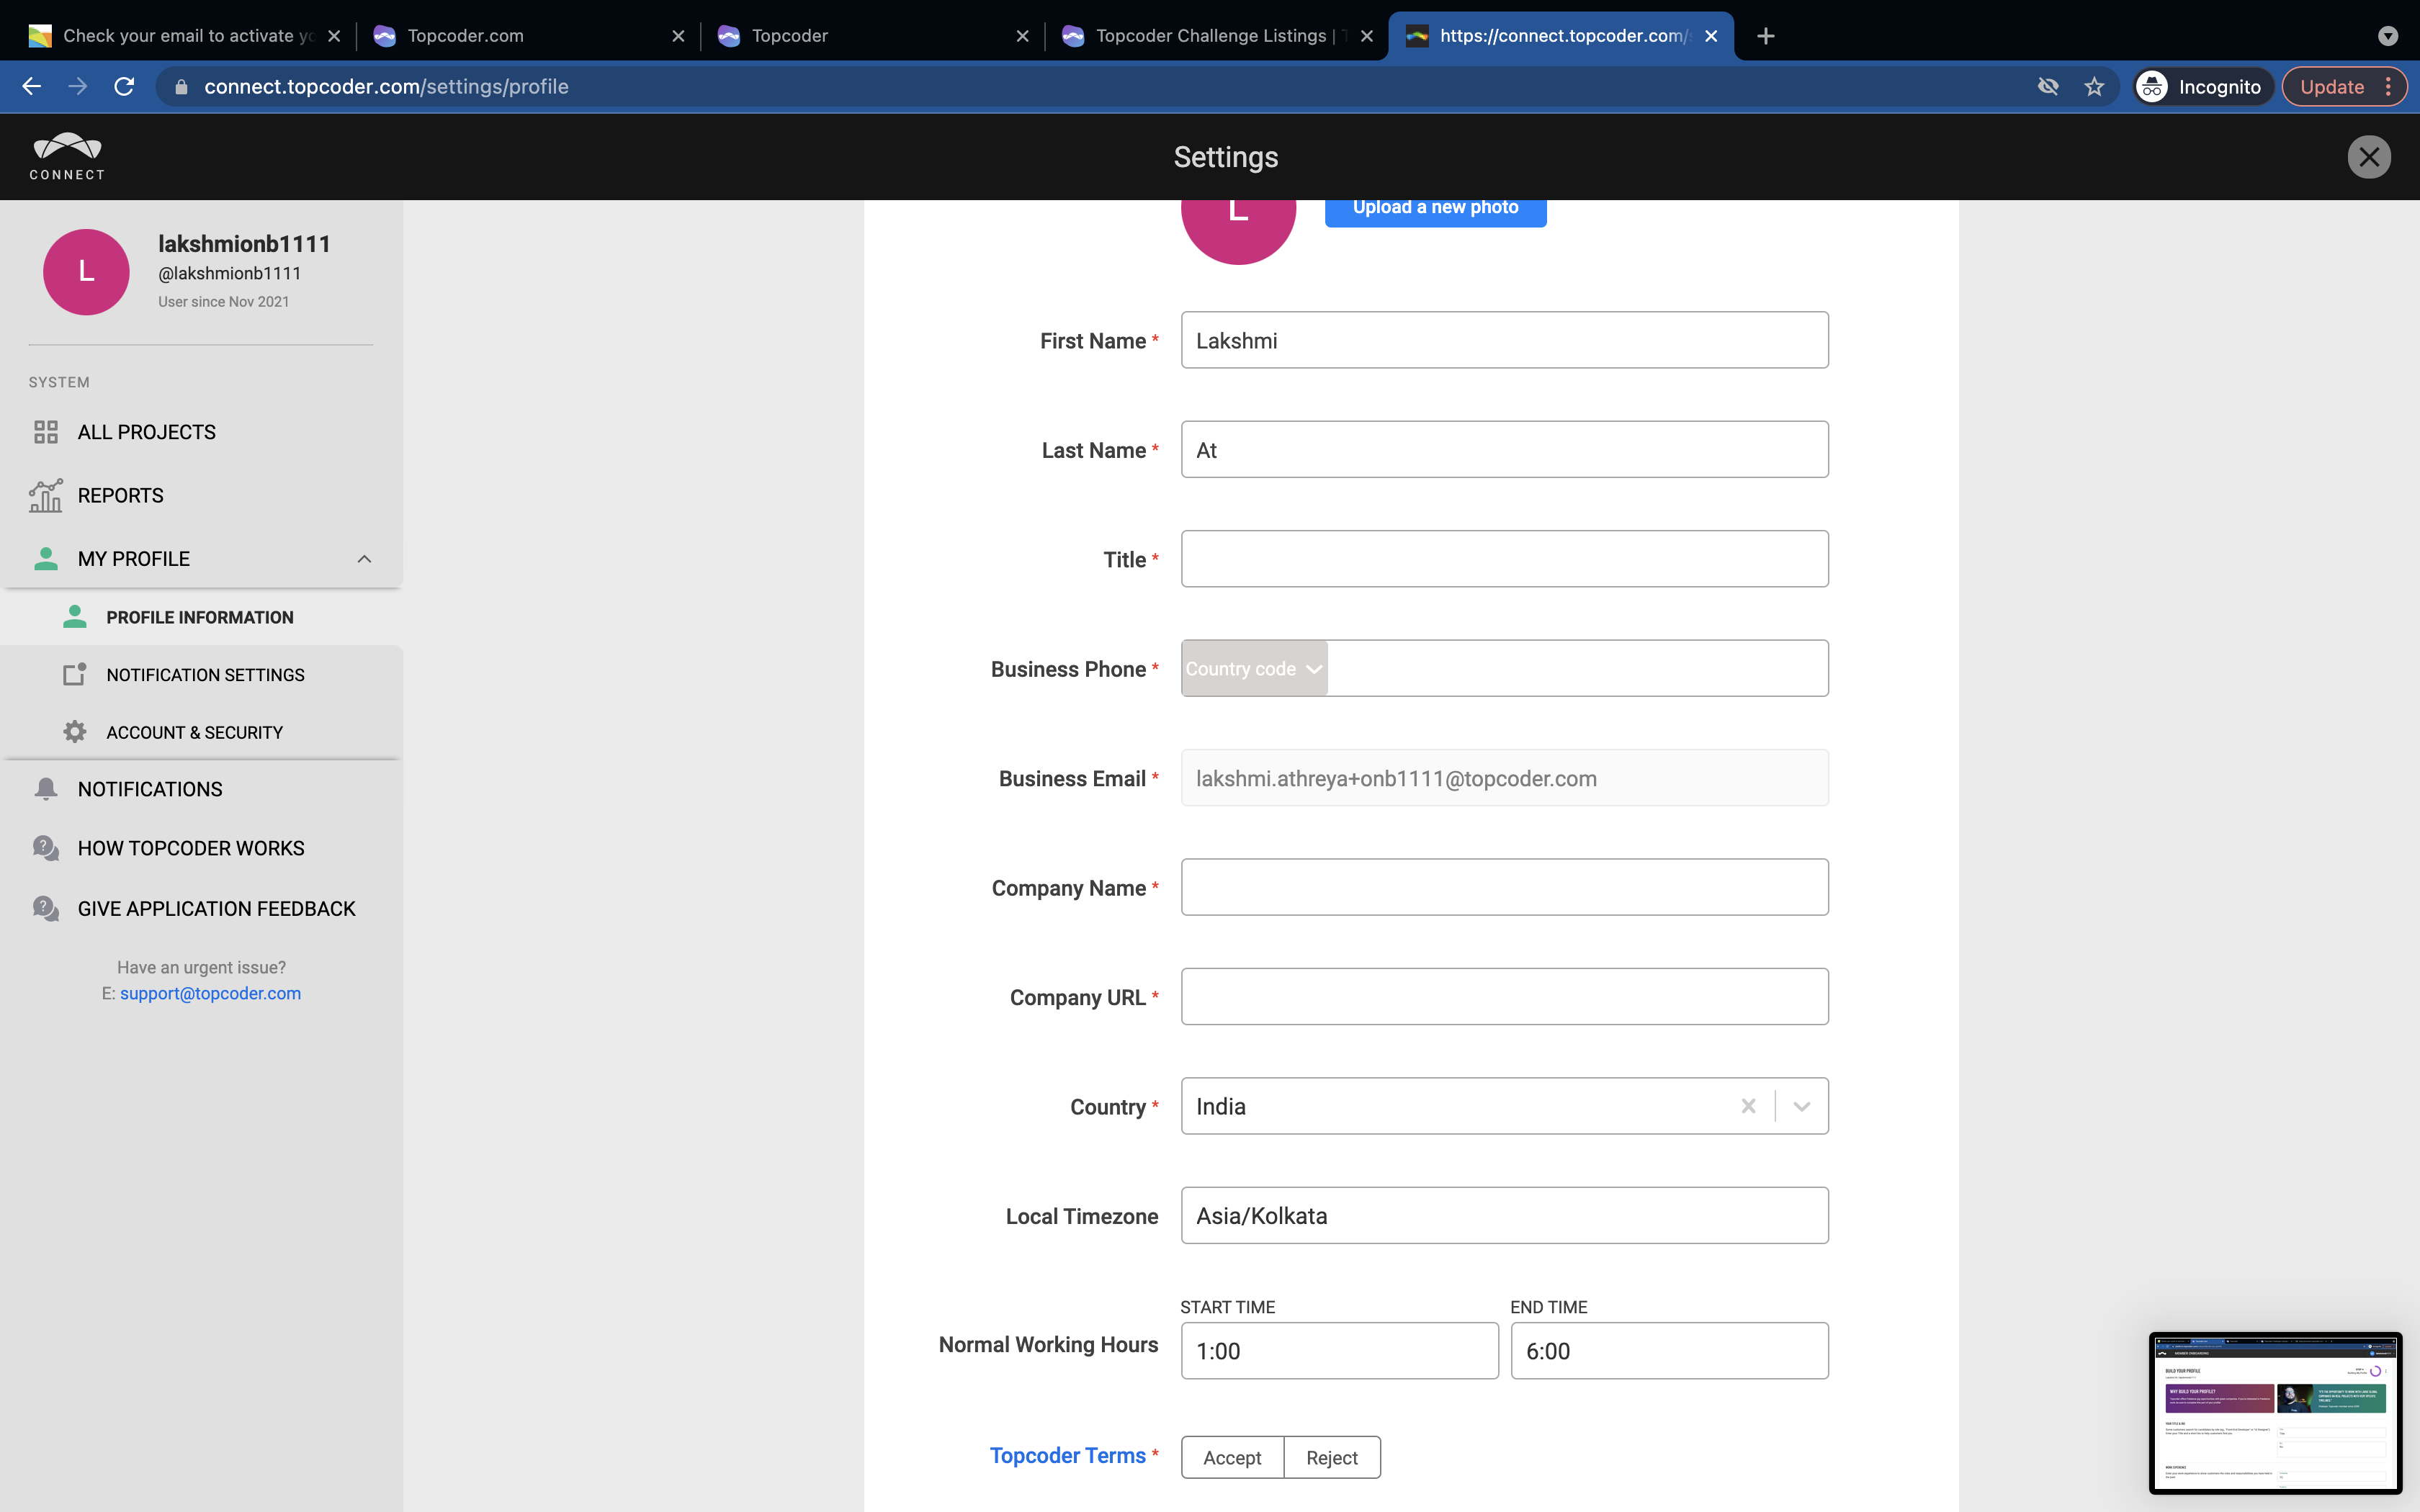Click the Notifications bell icon
2420x1512 pixels.
pyautogui.click(x=46, y=789)
